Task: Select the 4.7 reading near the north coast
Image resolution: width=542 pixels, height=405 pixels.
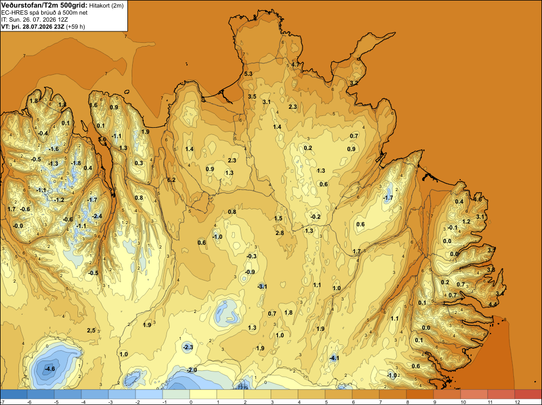Action: 295,64
